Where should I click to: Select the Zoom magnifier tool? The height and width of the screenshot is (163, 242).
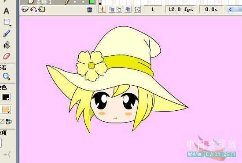[7, 76]
